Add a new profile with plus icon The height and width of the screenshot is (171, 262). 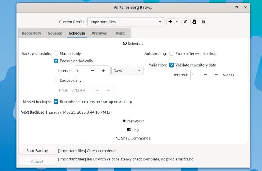click(170, 22)
